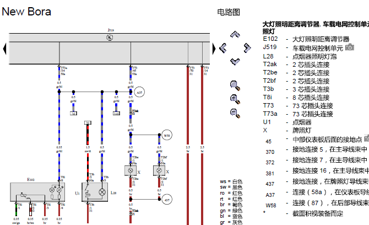Click the 电路图 heading
369x225 pixels.
click(x=228, y=12)
